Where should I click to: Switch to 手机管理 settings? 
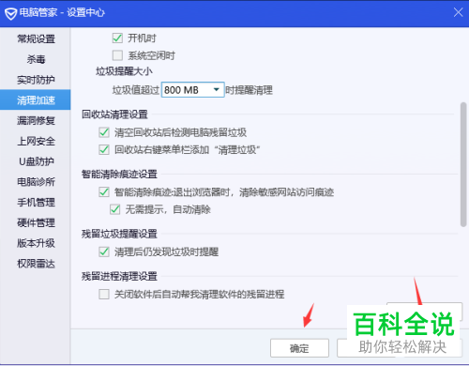[x=36, y=203]
